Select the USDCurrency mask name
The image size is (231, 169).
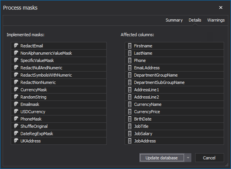(x=33, y=112)
